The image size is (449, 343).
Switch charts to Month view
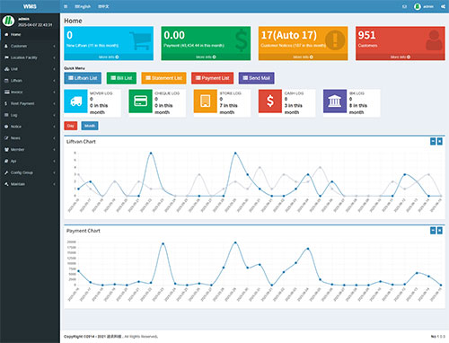[90, 126]
